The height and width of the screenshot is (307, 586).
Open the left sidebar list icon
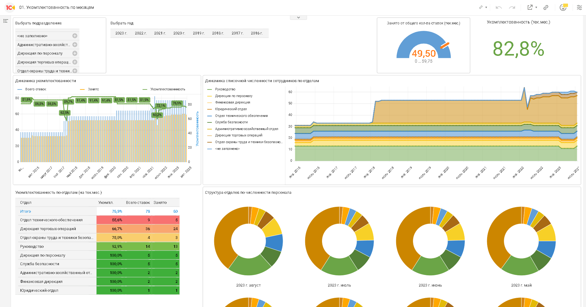point(5,21)
